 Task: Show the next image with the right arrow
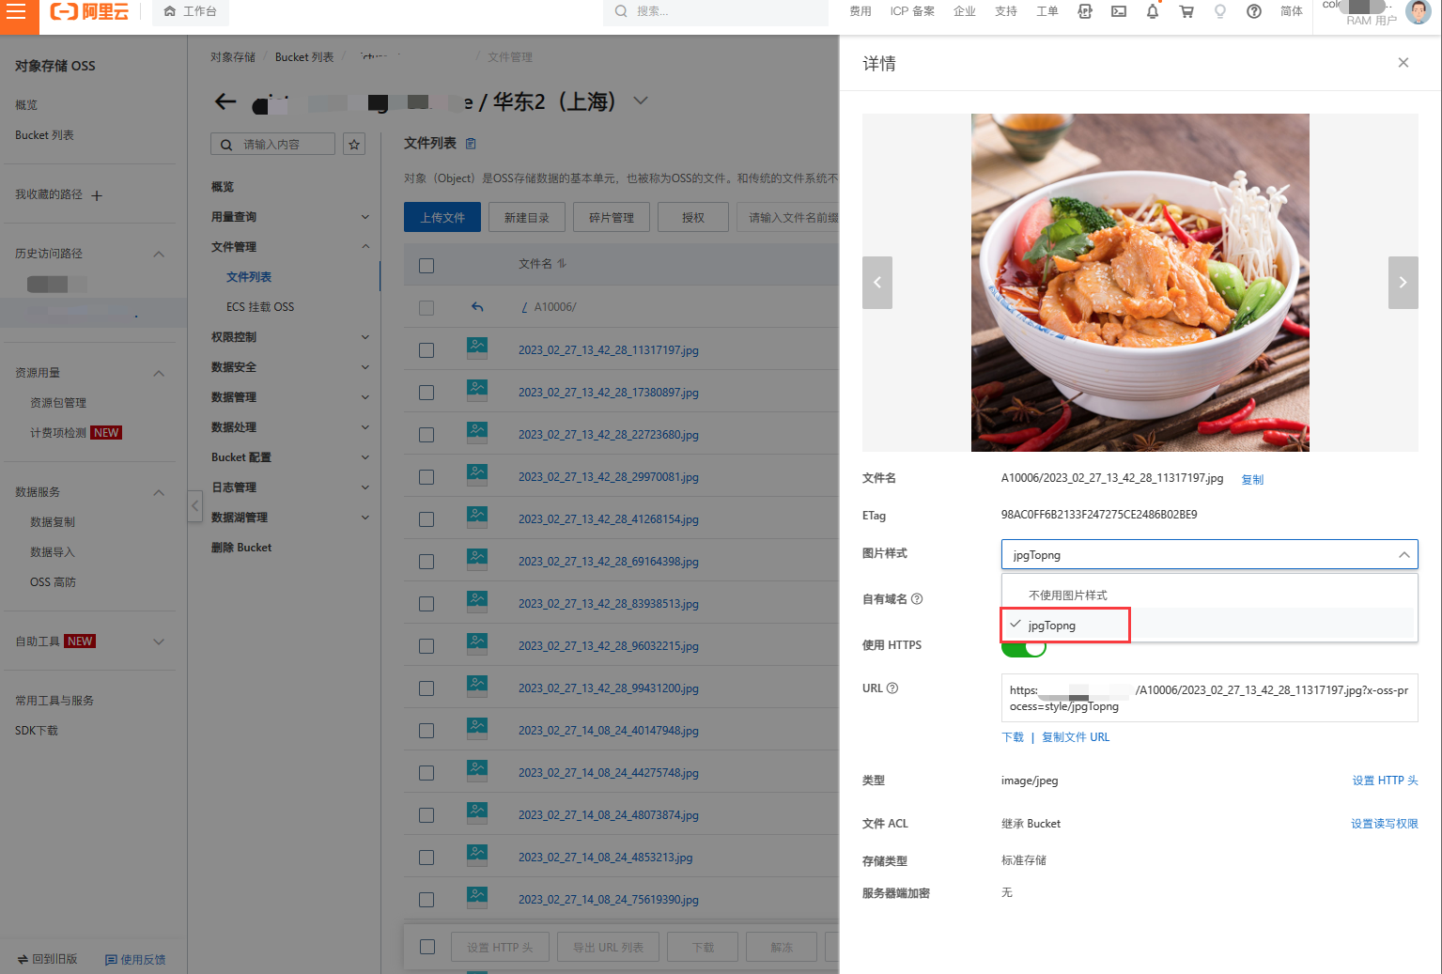coord(1403,283)
